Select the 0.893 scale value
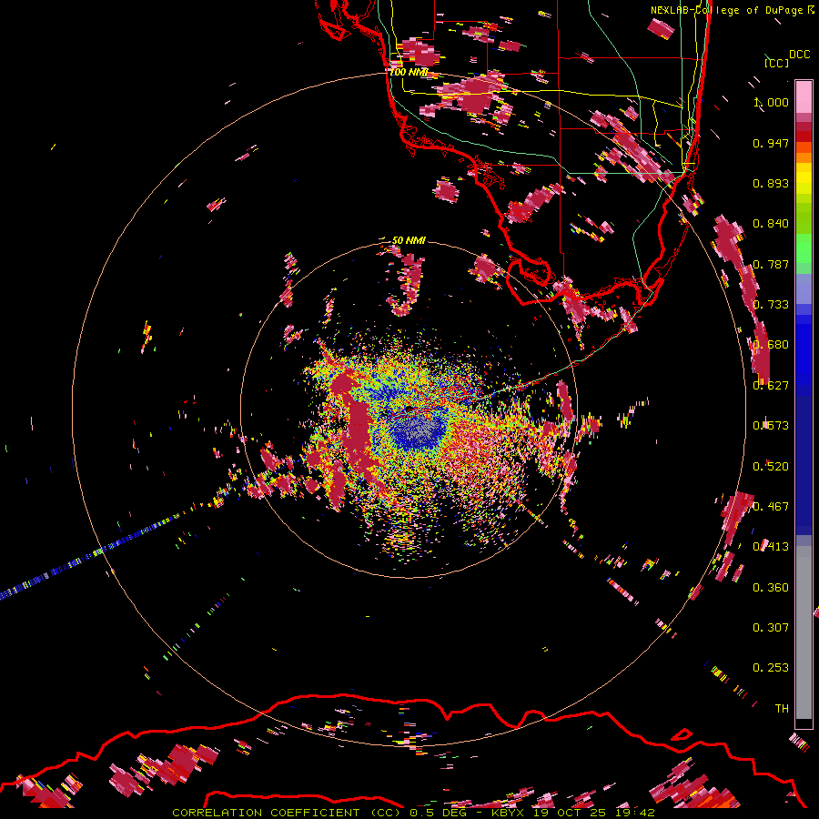Viewport: 819px width, 819px height. 771,183
